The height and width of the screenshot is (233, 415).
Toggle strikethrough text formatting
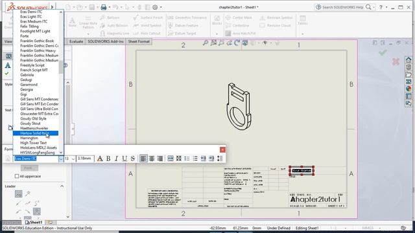pos(133,159)
